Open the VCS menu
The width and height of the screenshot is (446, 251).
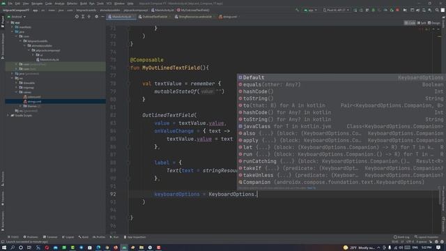coord(109,3)
